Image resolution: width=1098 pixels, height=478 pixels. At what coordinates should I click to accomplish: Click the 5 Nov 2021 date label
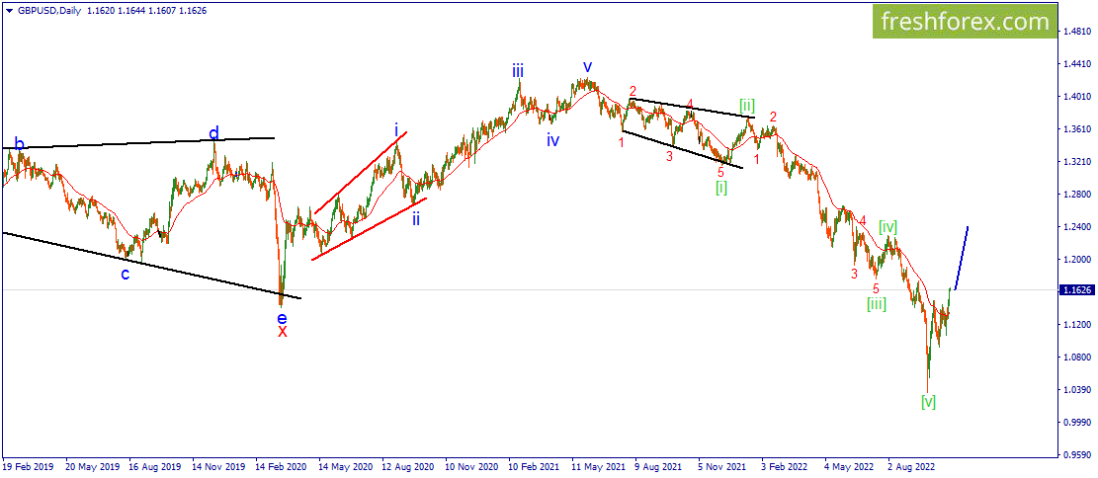pos(721,466)
